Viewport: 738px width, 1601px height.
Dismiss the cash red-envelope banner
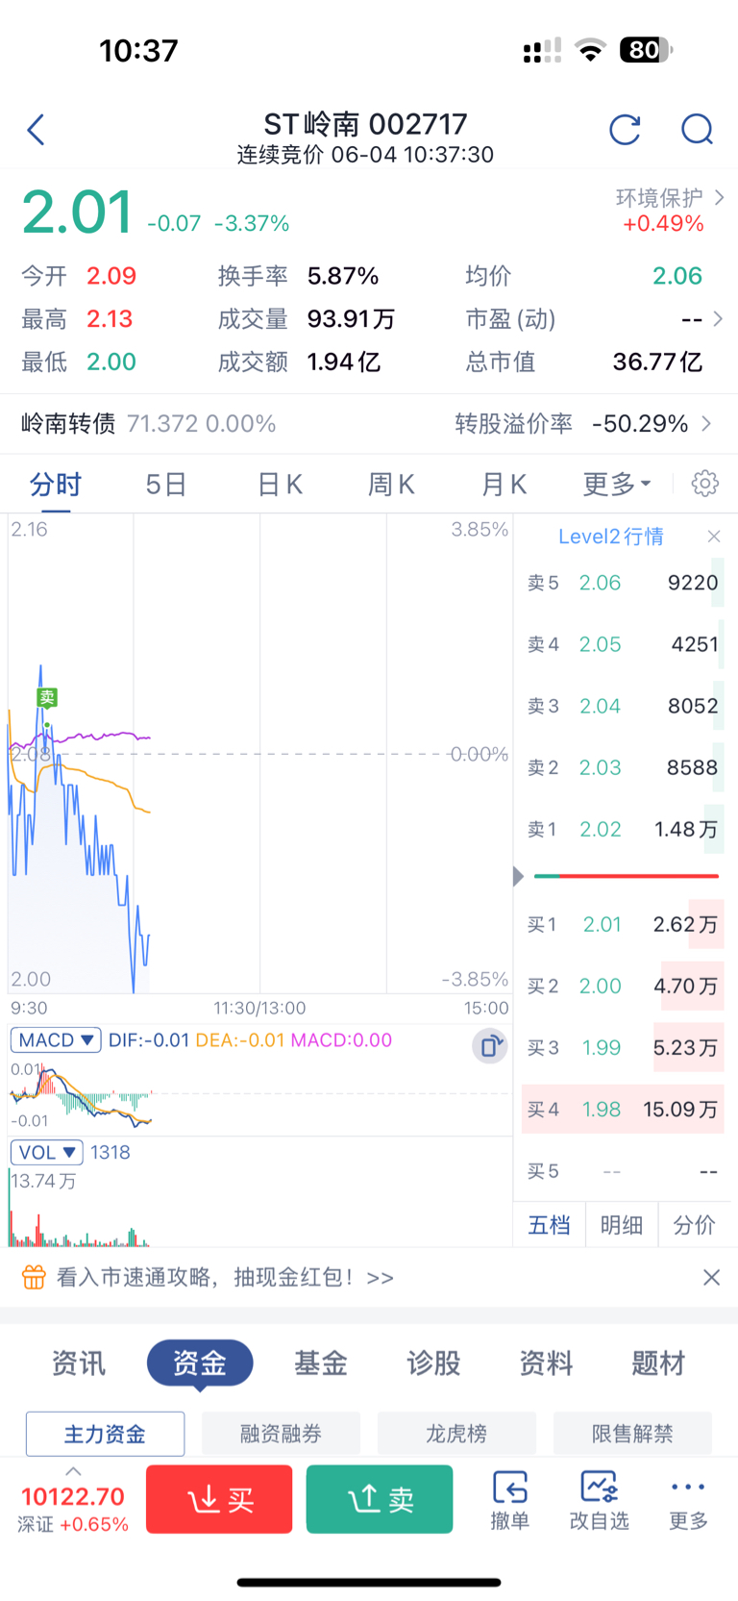711,1277
